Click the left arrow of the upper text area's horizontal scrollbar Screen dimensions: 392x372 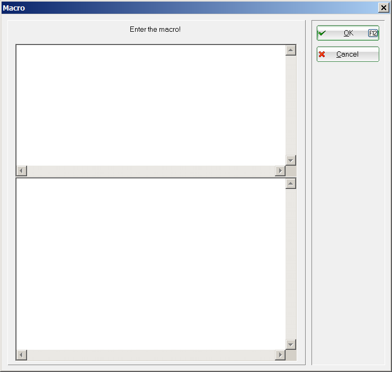pos(22,171)
